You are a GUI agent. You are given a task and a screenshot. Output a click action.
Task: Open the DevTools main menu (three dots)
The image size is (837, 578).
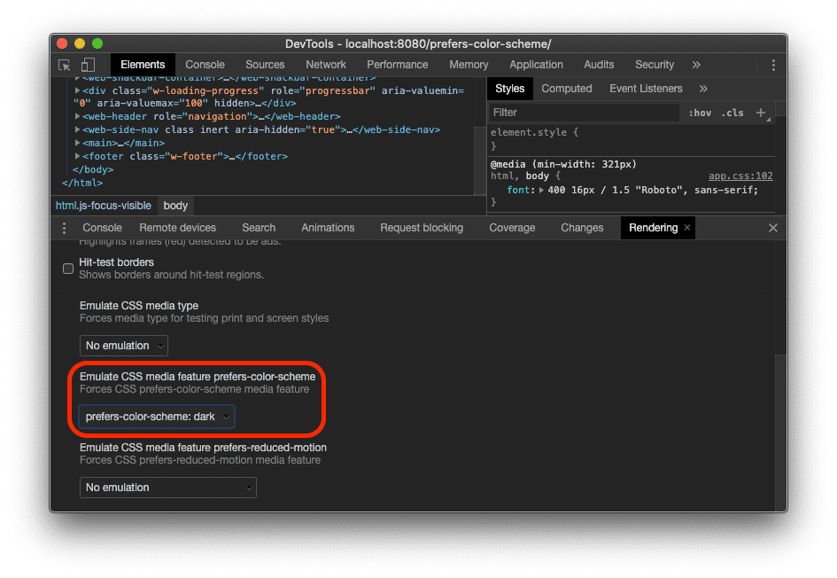click(772, 65)
